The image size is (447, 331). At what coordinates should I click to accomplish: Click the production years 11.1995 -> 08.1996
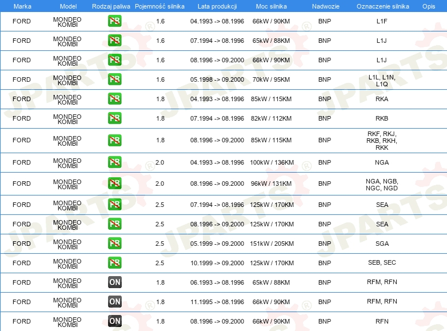217,302
